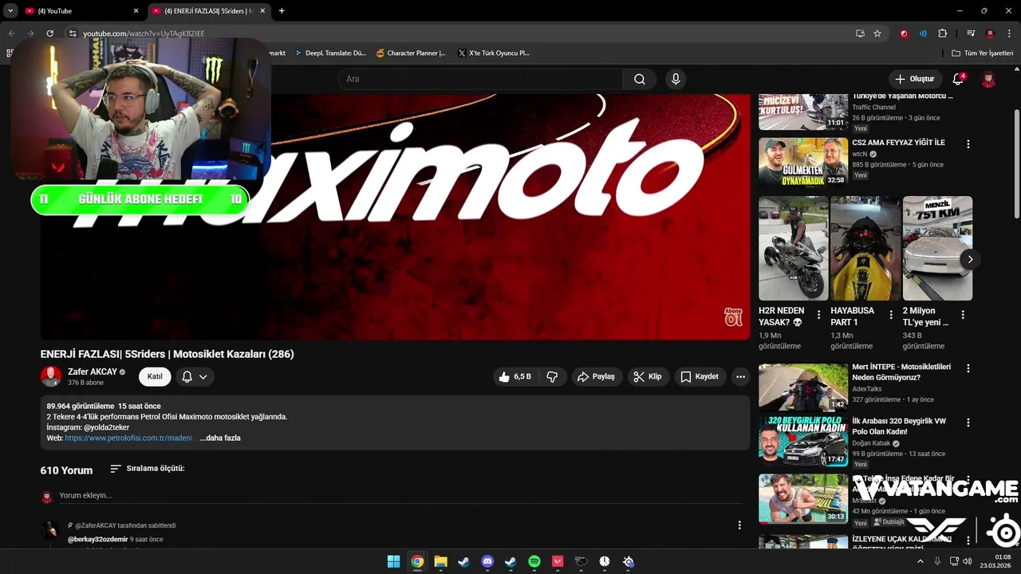Click the Ara search input field
The image size is (1021, 574).
pyautogui.click(x=480, y=79)
